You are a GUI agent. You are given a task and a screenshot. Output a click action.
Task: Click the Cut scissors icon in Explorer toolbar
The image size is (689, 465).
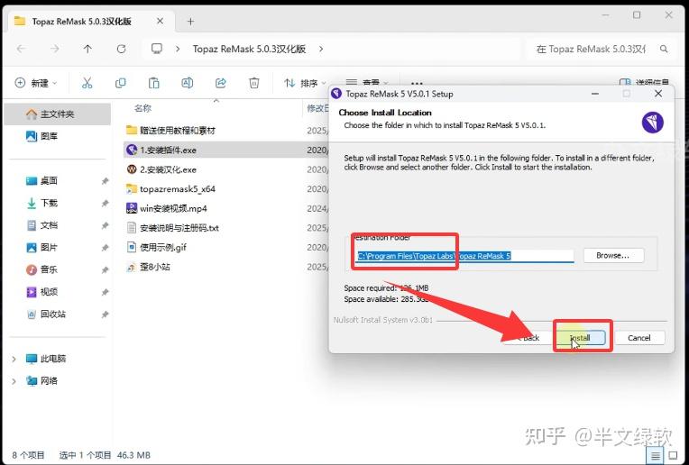tap(87, 83)
